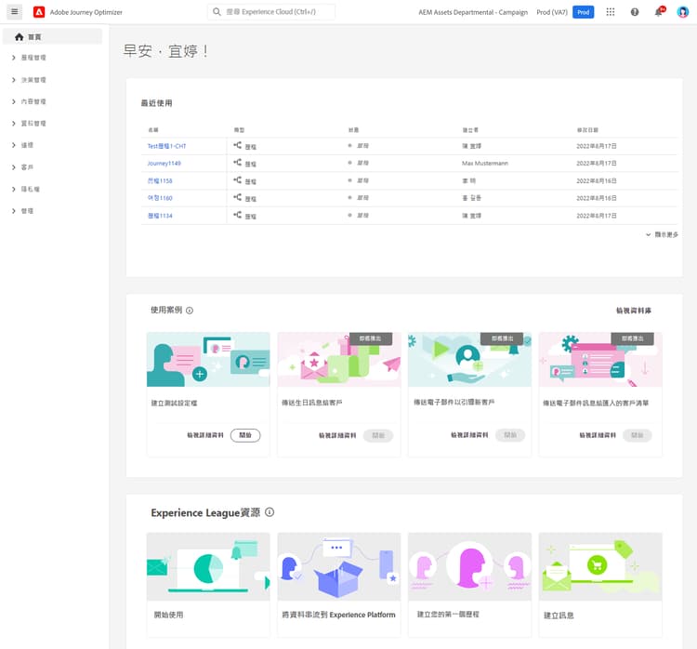Click 檢視詳細資料 on the 傳送電子郵件以引導新客戶 card

(469, 435)
